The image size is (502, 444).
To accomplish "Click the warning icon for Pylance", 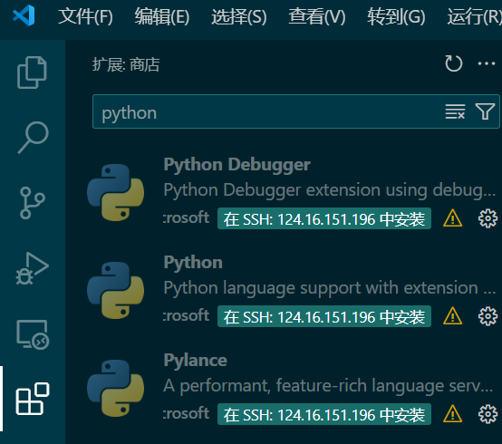I will coord(453,414).
